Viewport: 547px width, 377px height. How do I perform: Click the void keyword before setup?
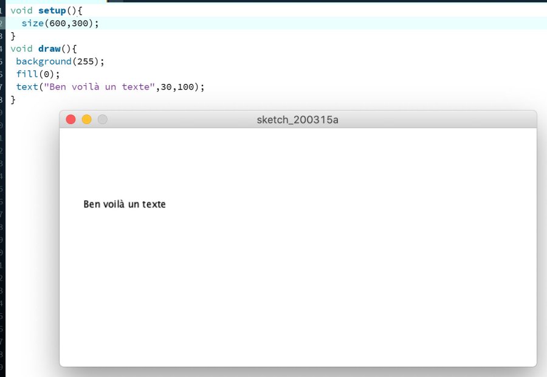[x=21, y=10]
